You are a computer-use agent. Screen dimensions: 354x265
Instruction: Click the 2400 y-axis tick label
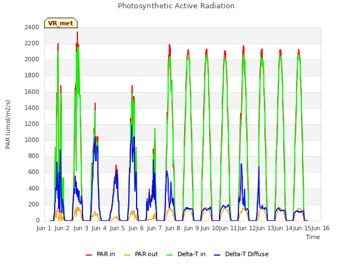tap(32, 27)
